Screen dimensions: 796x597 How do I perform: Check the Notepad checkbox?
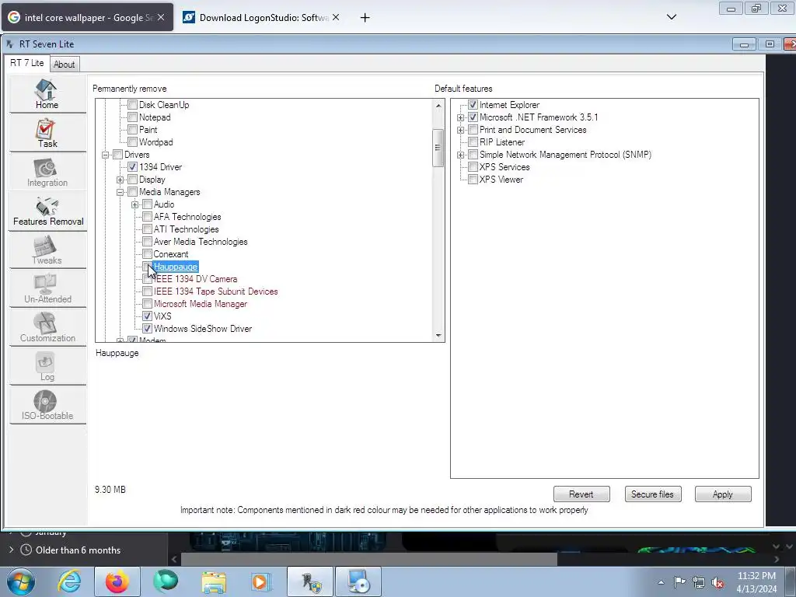click(132, 117)
